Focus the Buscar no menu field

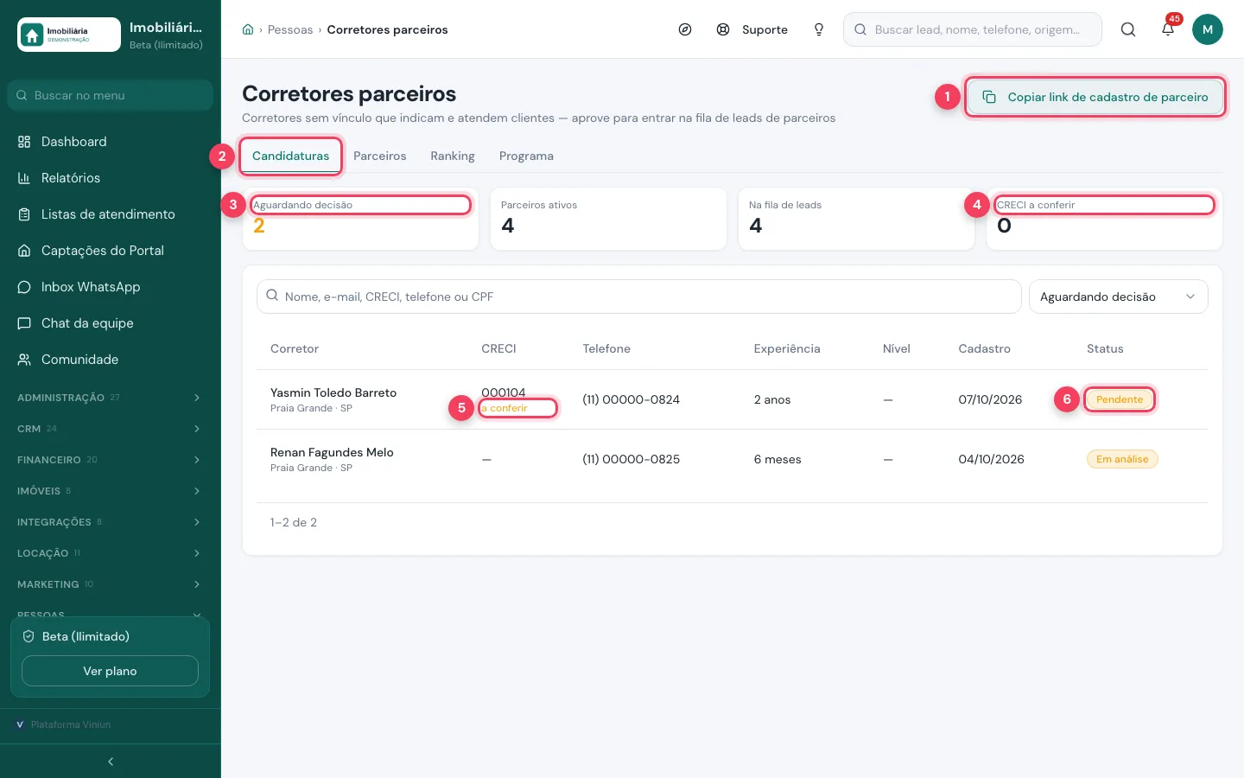pyautogui.click(x=111, y=95)
